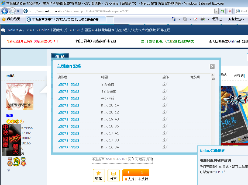This screenshot has height=185, width=248.
Task: Click 收藏 favorite button below post
Action: click(x=99, y=176)
